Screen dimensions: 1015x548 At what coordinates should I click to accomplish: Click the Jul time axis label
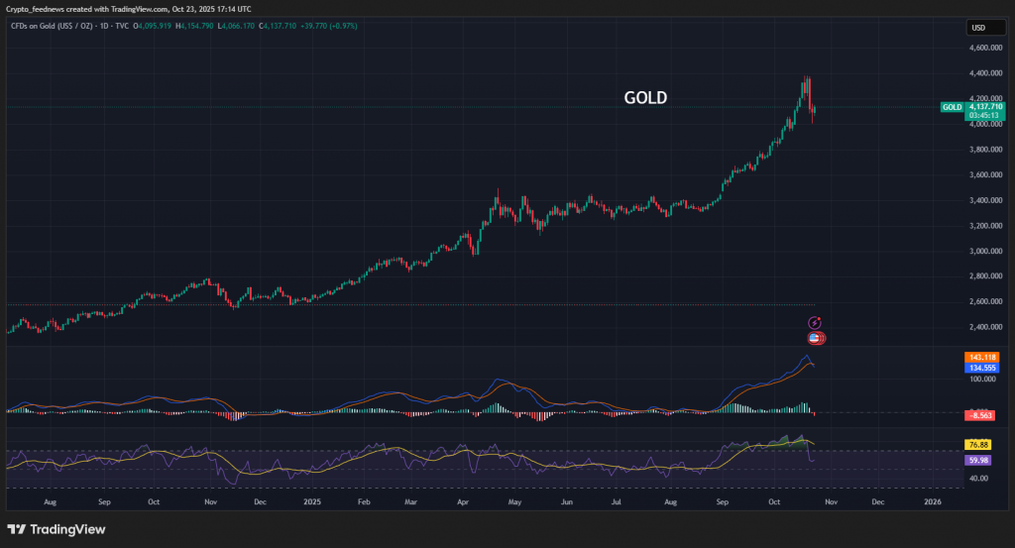(617, 502)
